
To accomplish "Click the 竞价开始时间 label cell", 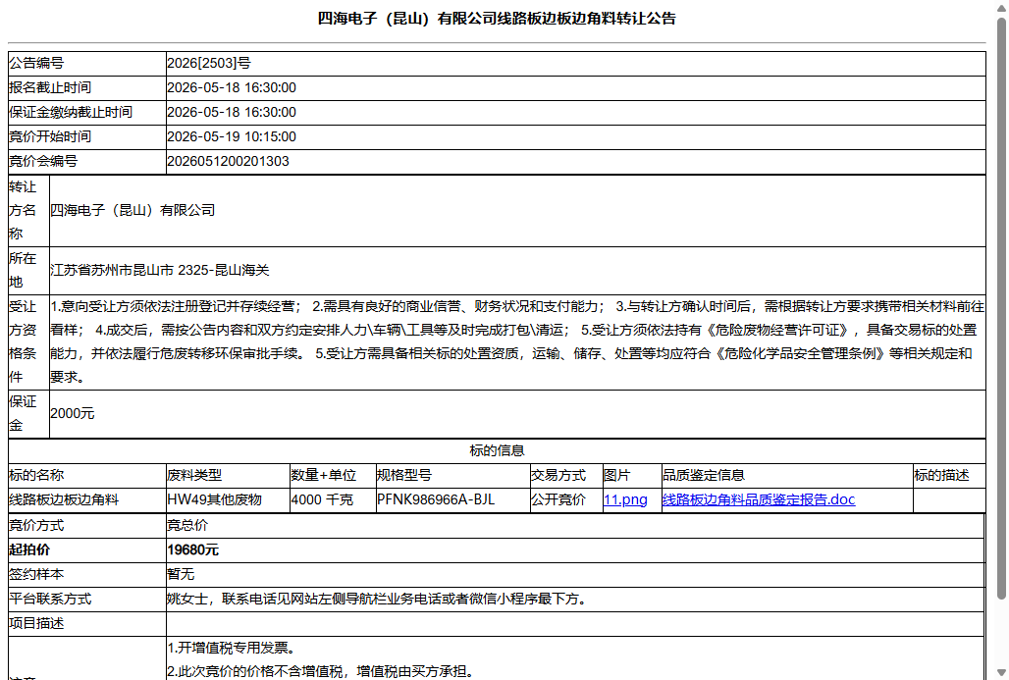I will click(x=87, y=136).
